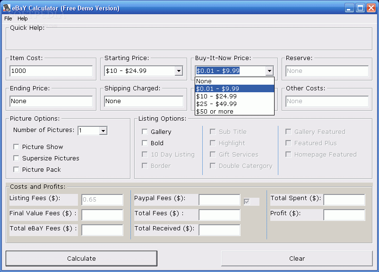Click the Reserve input field
379x272 pixels.
[327, 71]
